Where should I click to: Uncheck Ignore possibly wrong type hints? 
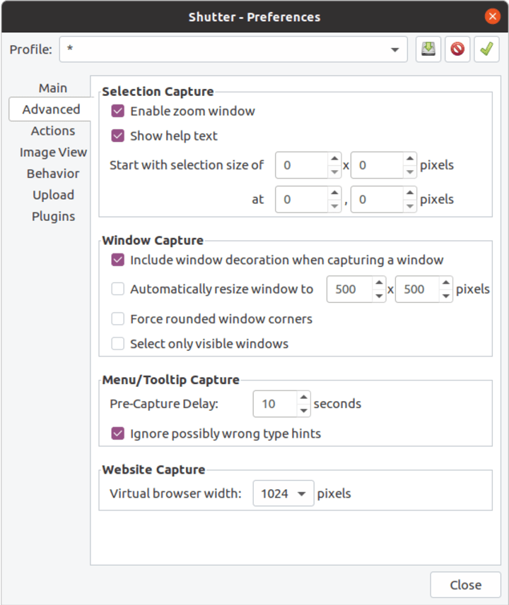pyautogui.click(x=118, y=433)
